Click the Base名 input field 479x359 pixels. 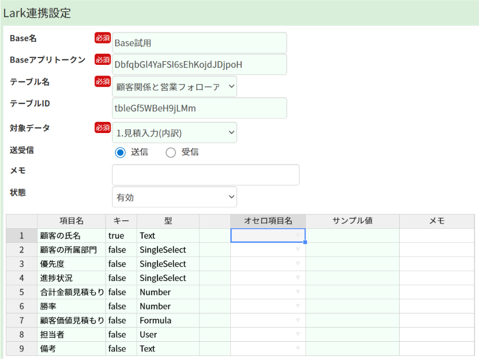pos(200,43)
